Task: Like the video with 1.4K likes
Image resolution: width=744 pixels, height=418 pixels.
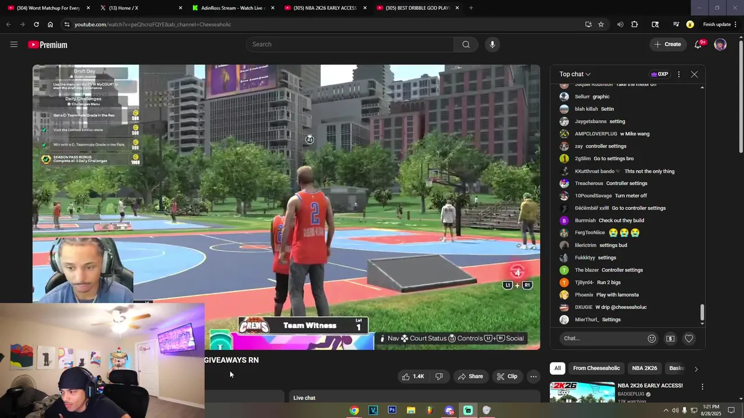Action: 413,376
